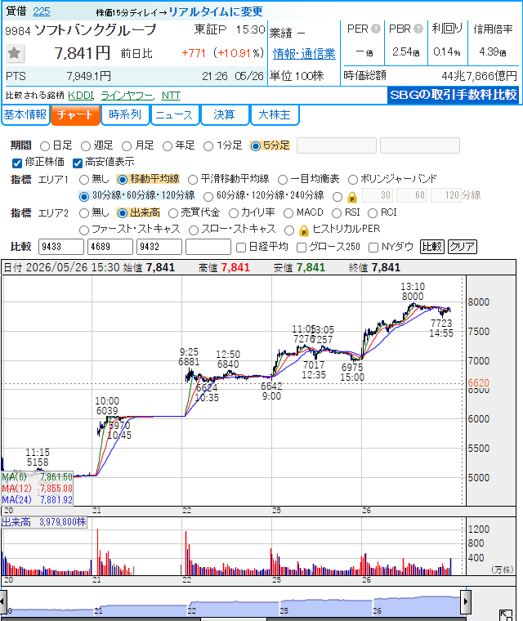
Task: Choose カイリ率 for area 2
Action: (234, 213)
